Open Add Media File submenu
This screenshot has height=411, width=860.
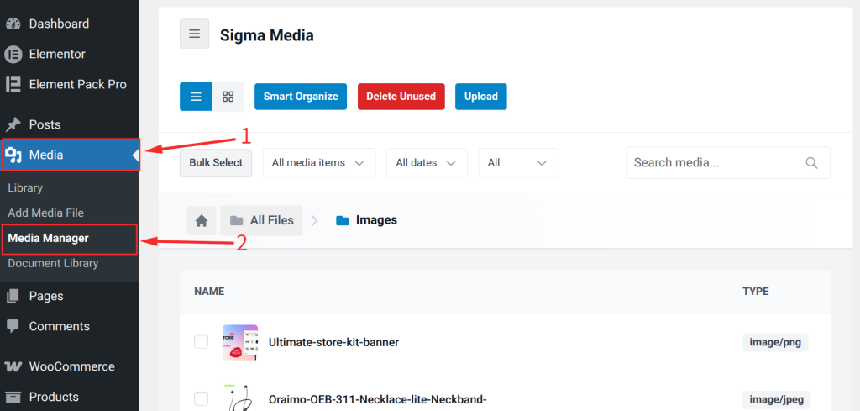pos(46,213)
